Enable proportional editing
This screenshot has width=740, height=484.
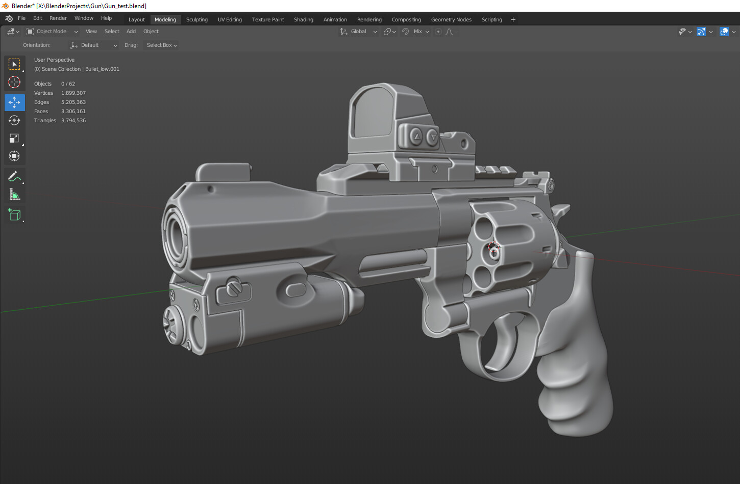point(438,31)
